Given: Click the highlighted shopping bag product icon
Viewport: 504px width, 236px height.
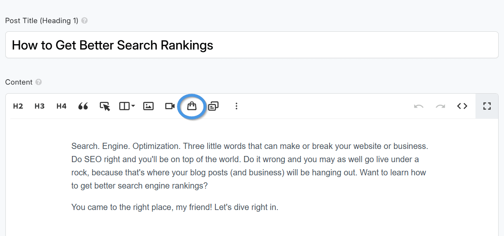Looking at the screenshot, I should pyautogui.click(x=191, y=106).
